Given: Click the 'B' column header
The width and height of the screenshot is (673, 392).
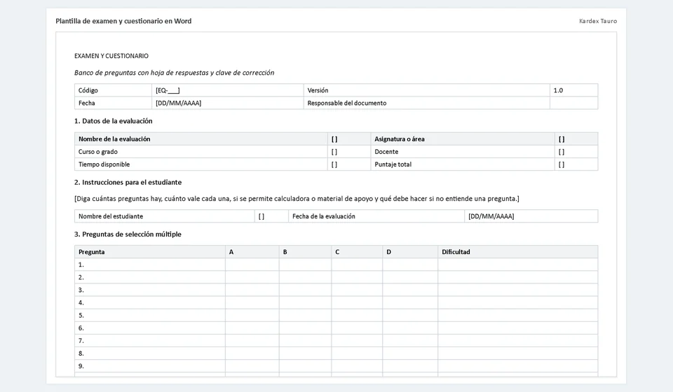Looking at the screenshot, I should (305, 252).
